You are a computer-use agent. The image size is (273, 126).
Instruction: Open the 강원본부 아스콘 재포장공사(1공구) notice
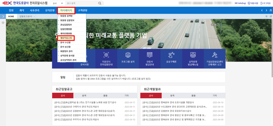click(85, 115)
